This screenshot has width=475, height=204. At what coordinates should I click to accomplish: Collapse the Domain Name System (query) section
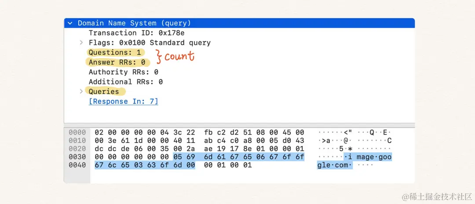(70, 23)
